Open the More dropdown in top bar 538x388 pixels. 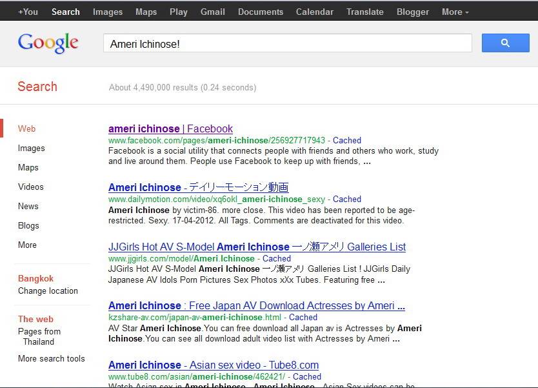coord(455,12)
